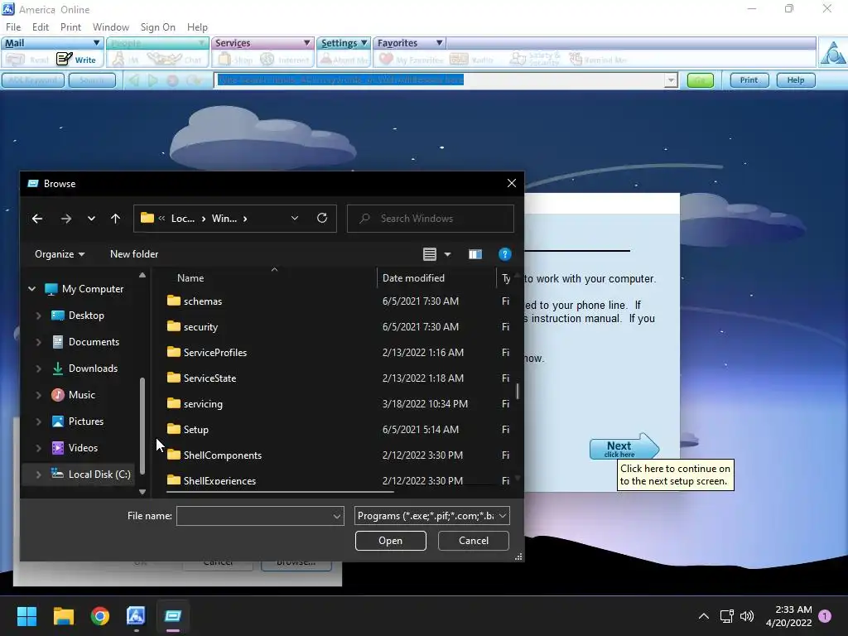Go up one folder level arrow
Image resolution: width=848 pixels, height=636 pixels.
click(115, 219)
